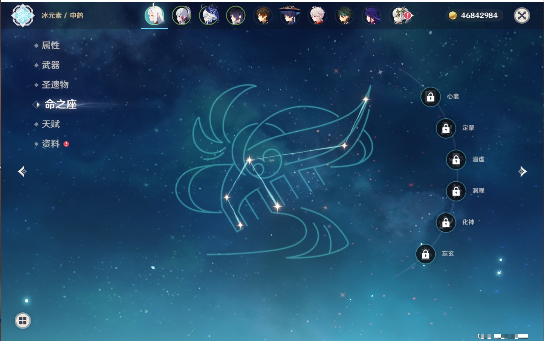Switch to Ayaka's character portrait
Viewport: 544px width, 341px height.
(x=182, y=16)
